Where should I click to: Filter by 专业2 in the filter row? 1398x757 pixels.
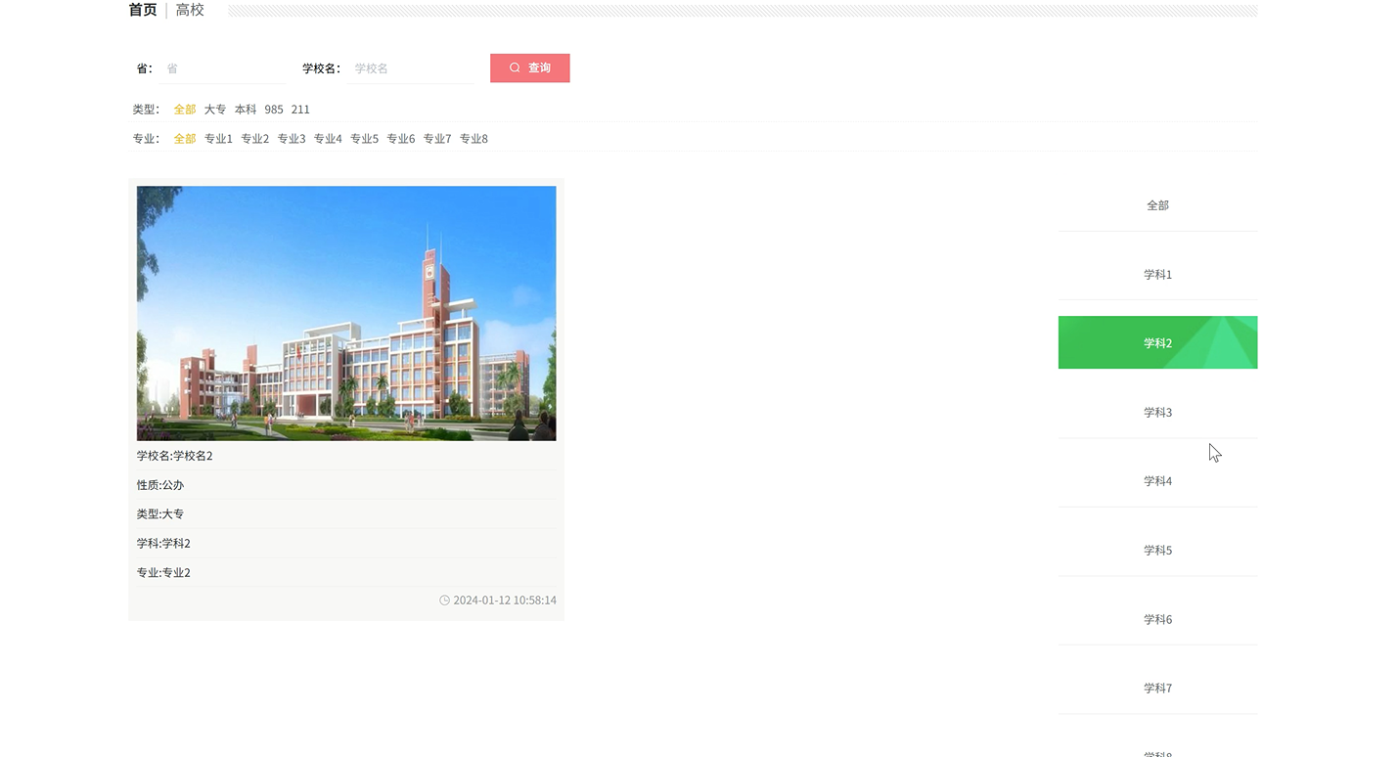(x=255, y=139)
